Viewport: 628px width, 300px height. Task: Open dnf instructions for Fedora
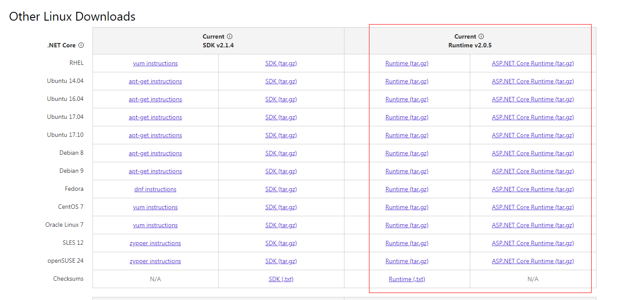click(x=156, y=189)
